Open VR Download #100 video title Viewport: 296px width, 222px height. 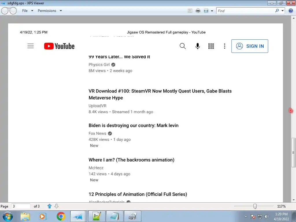tap(160, 95)
